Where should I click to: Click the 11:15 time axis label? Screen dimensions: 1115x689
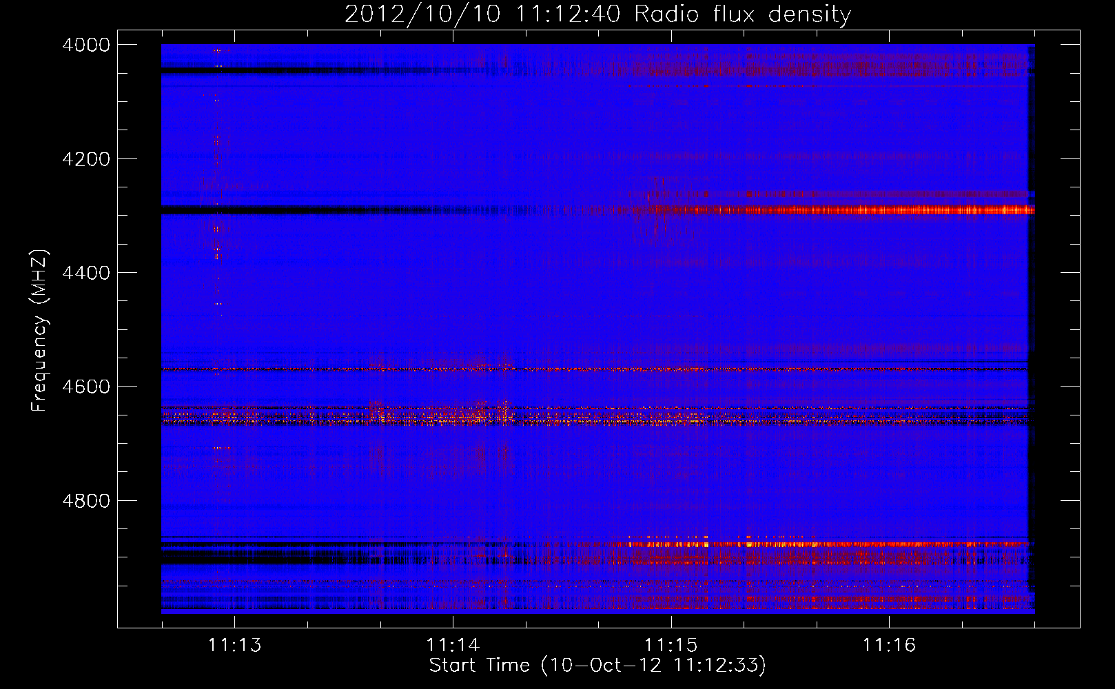click(x=671, y=645)
